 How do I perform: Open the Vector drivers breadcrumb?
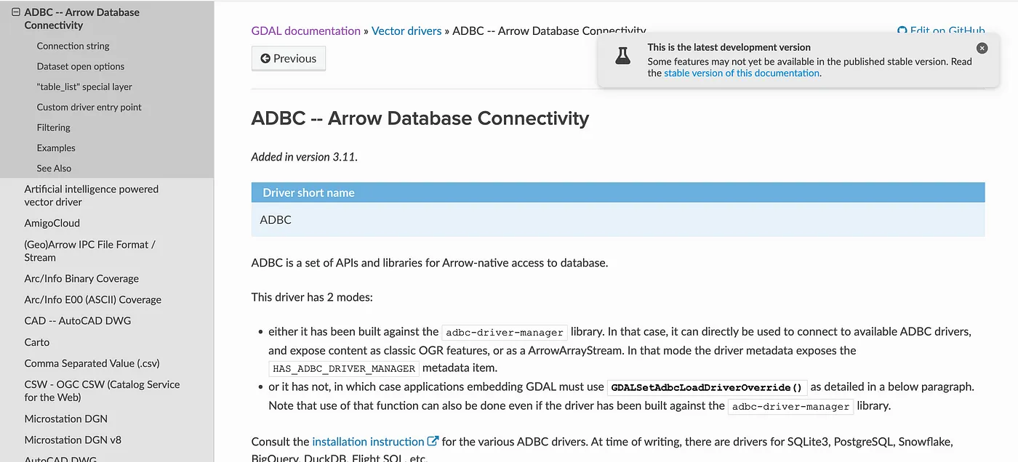pos(406,31)
